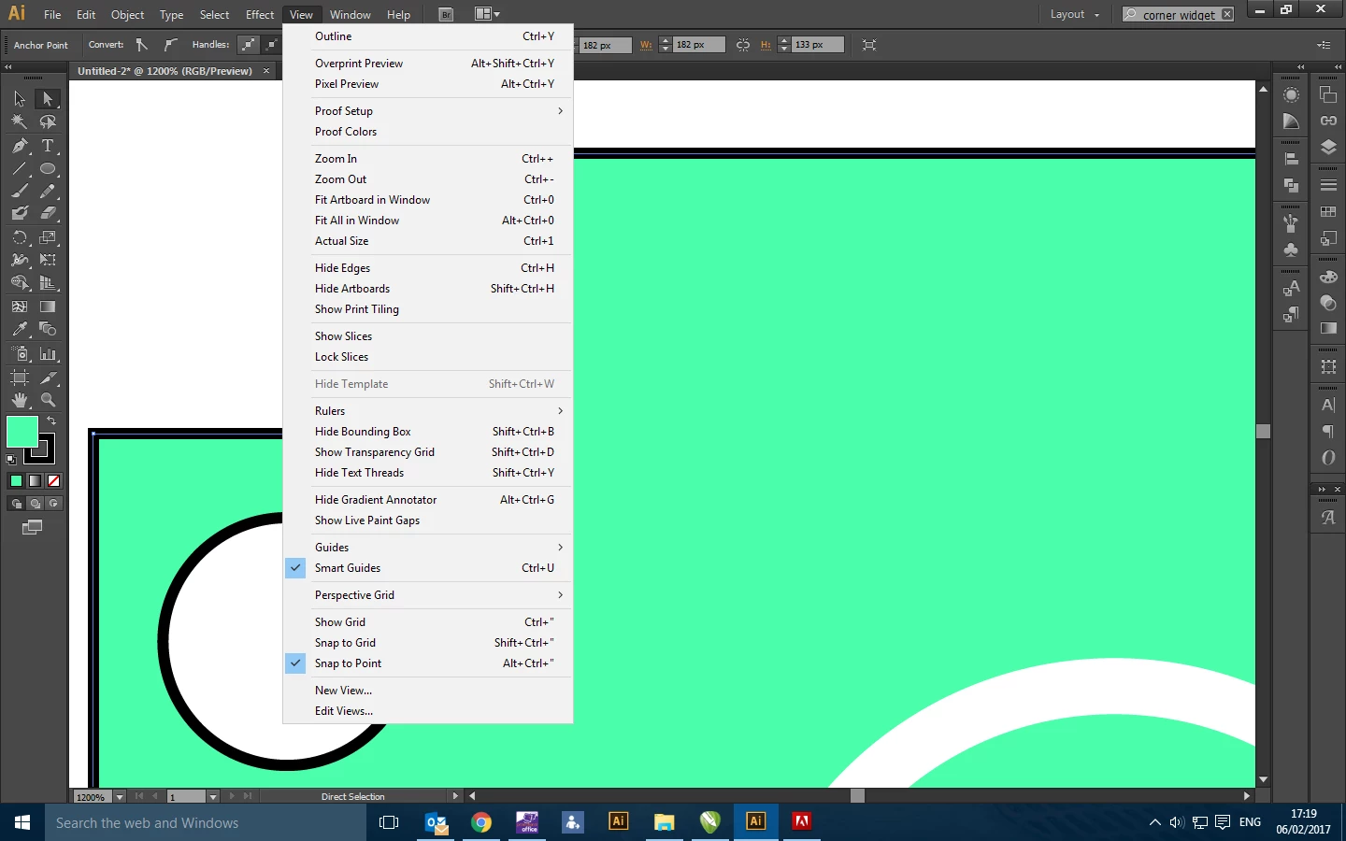Enable Snap to Grid

point(428,643)
